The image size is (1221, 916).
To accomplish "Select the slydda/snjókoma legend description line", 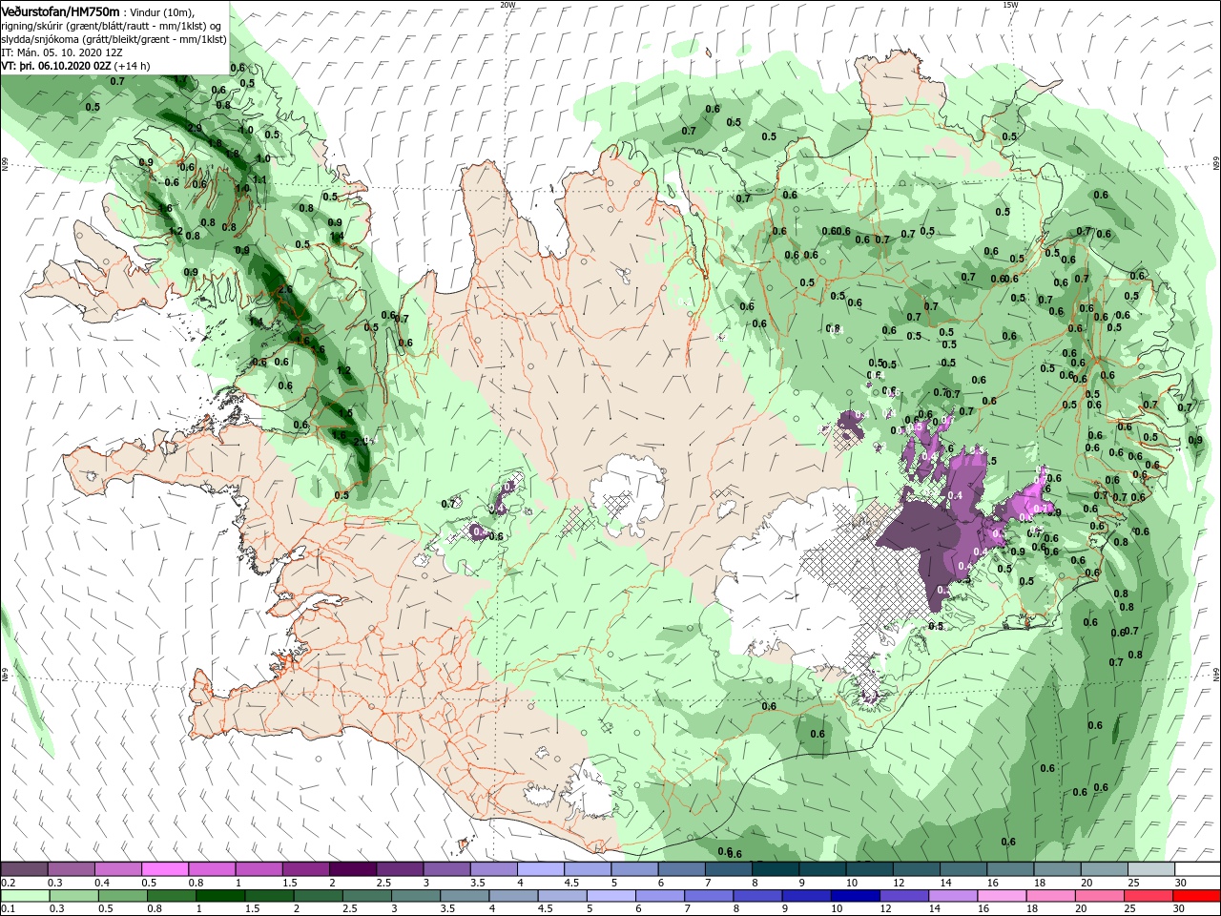I will pyautogui.click(x=114, y=39).
